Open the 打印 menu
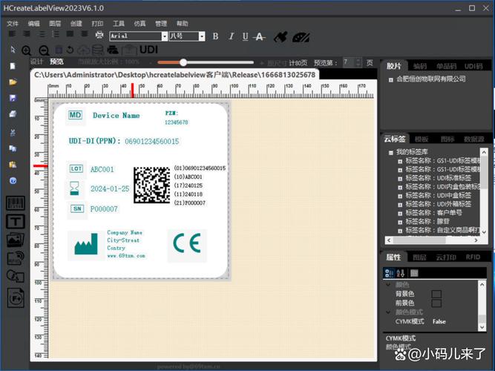This screenshot has height=371, width=495. click(x=97, y=24)
